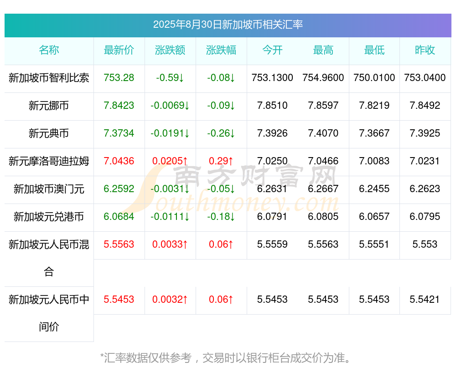
Task: Select the 最高 column header
Action: (323, 50)
